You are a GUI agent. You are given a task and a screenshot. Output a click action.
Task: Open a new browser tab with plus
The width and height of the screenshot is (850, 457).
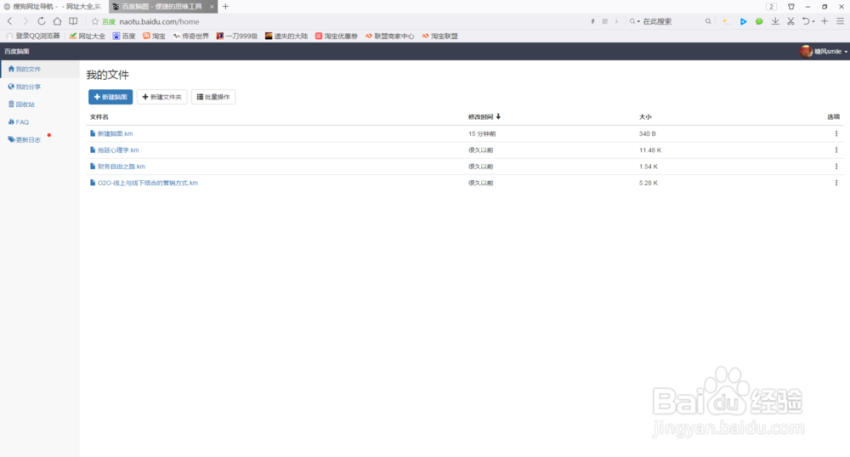coord(225,7)
